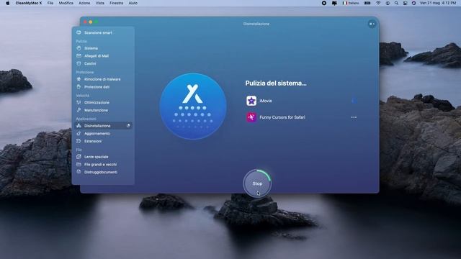The image size is (461, 259).
Task: Click the Protezione dati hand icon
Action: coord(79,87)
